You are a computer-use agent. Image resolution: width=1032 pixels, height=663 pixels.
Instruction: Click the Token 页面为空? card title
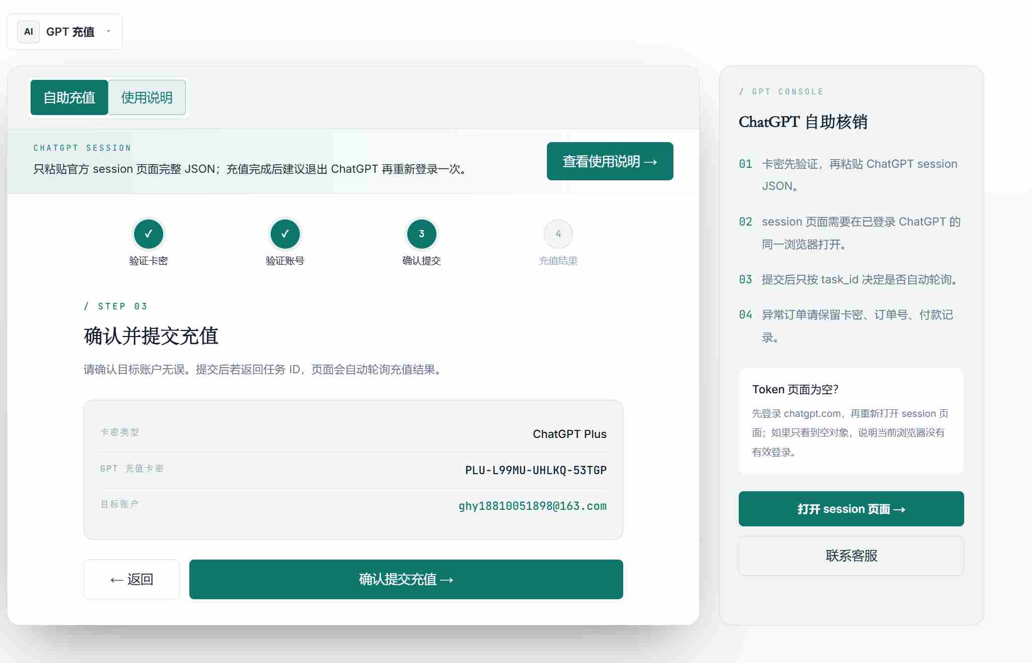tap(795, 389)
